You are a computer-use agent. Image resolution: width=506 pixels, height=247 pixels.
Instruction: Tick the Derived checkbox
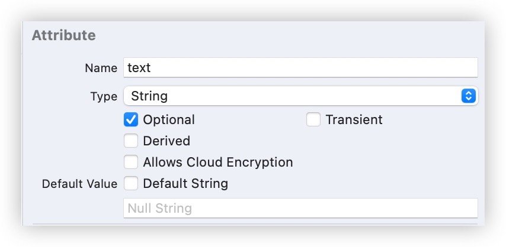tap(131, 141)
